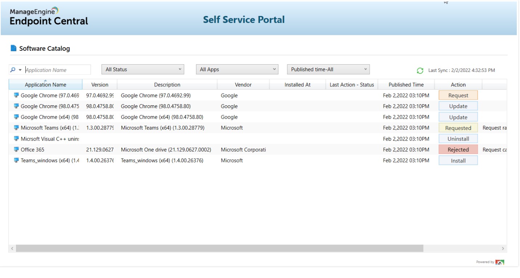
Task: Click description "Google Chrome (97.0.4692.99)"
Action: [156, 95]
